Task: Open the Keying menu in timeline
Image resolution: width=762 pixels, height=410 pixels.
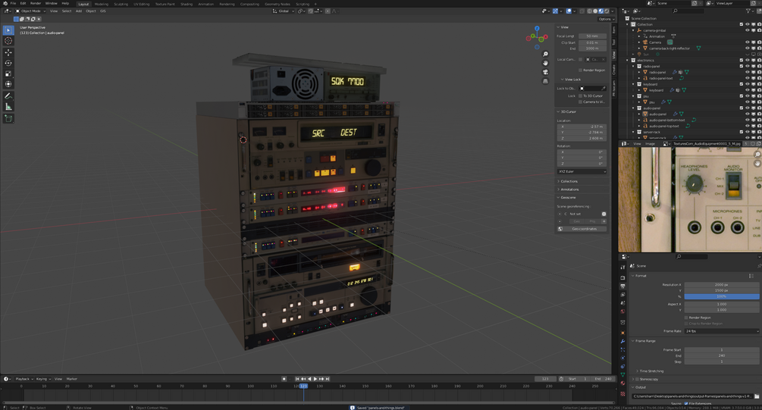Action: click(x=42, y=379)
